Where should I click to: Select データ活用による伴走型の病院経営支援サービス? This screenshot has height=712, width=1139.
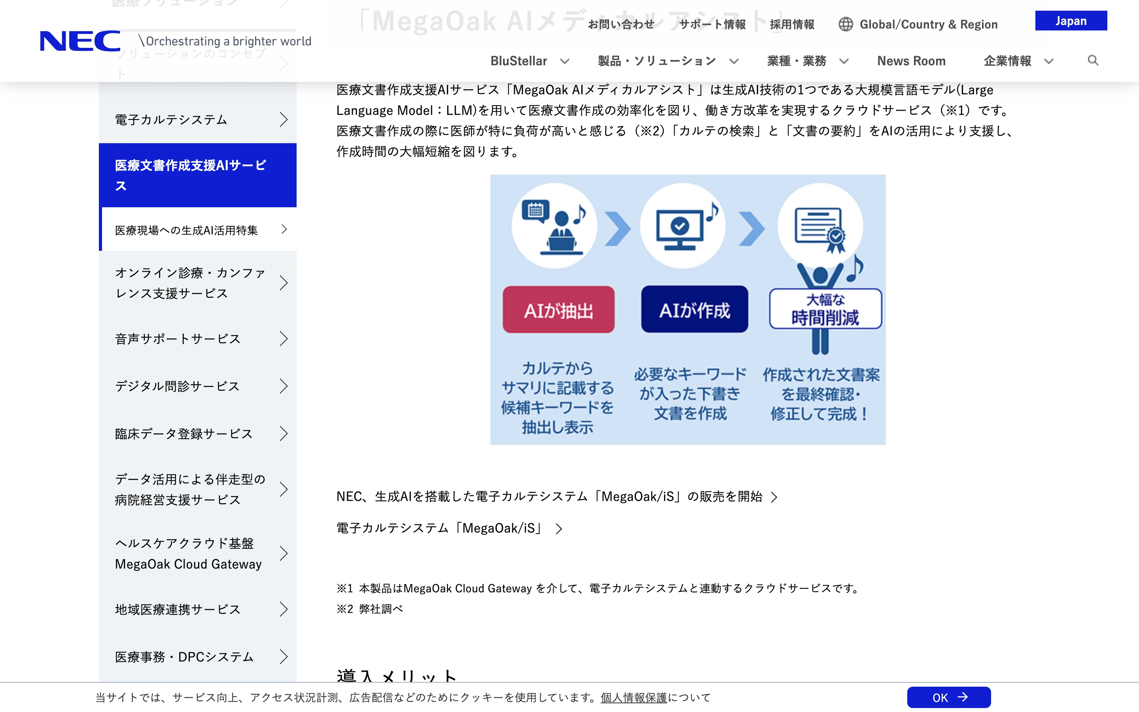(x=198, y=489)
